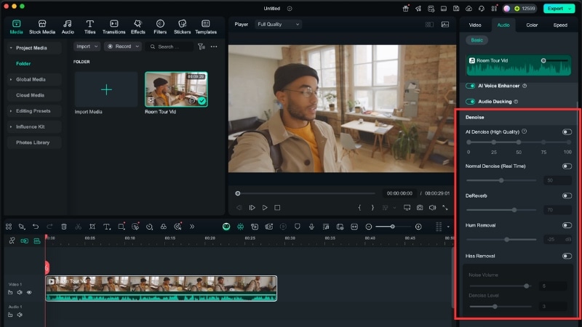Viewport: 582px width, 327px height.
Task: Switch to the Audio library tab
Action: [68, 27]
